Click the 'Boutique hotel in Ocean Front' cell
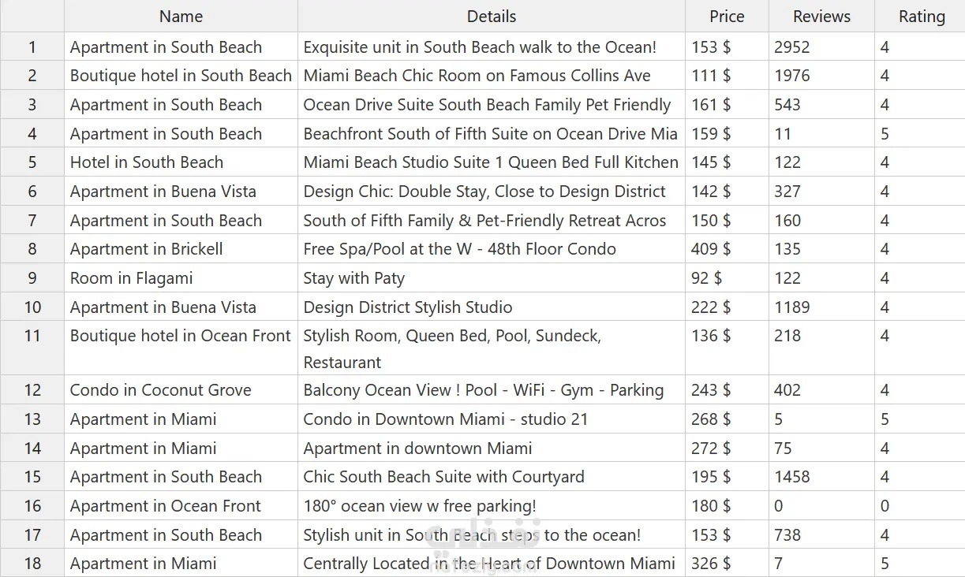Viewport: 965px width, 577px height. pyautogui.click(x=181, y=336)
